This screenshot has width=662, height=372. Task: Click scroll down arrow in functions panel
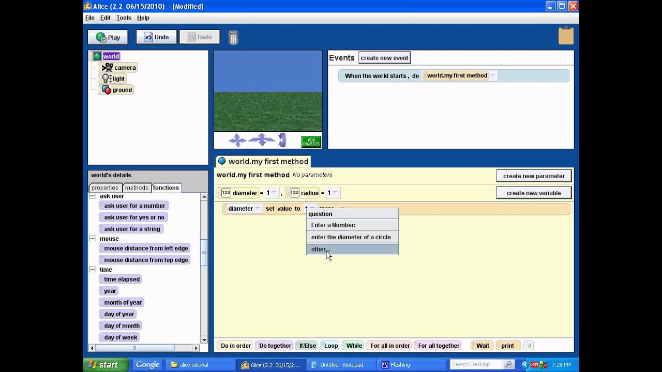pyautogui.click(x=204, y=340)
